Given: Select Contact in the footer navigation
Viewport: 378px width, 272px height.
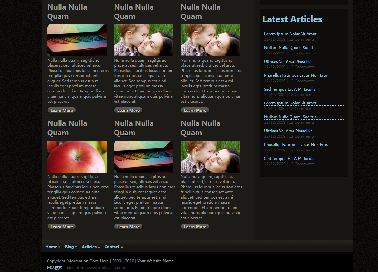Looking at the screenshot, I should click(112, 247).
